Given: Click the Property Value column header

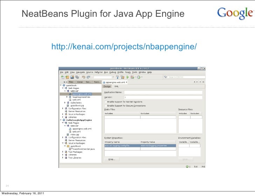Looking at the screenshot, I should (x=158, y=142).
